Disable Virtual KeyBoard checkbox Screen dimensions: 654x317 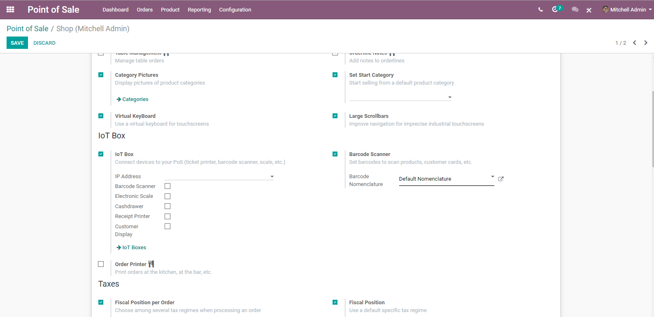[101, 116]
